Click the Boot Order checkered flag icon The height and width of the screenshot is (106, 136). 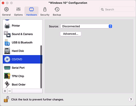point(7,85)
